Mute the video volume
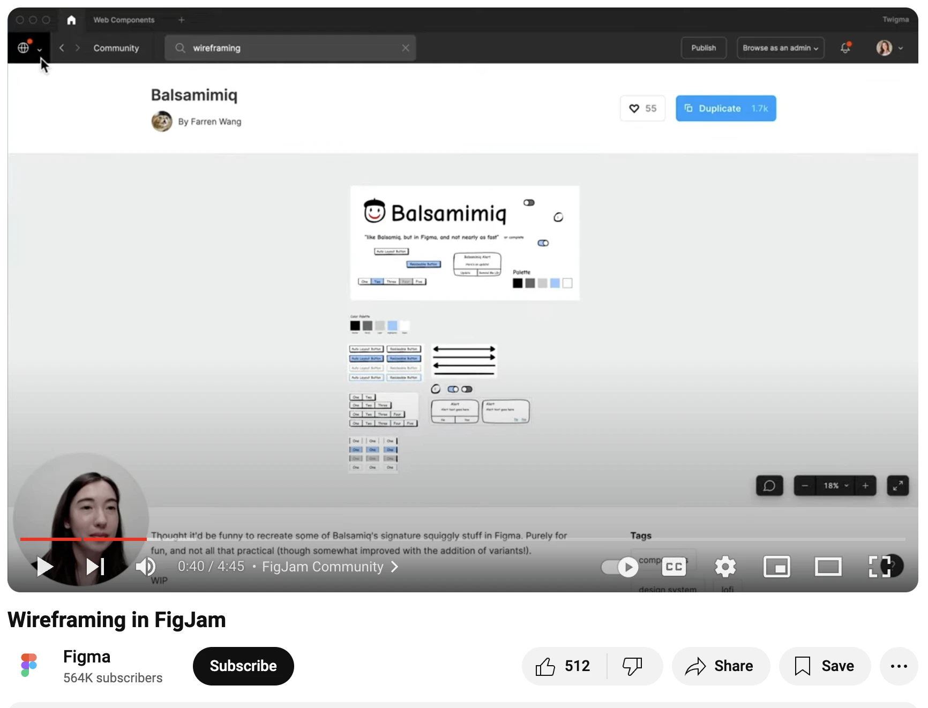Image resolution: width=928 pixels, height=708 pixels. (x=145, y=567)
